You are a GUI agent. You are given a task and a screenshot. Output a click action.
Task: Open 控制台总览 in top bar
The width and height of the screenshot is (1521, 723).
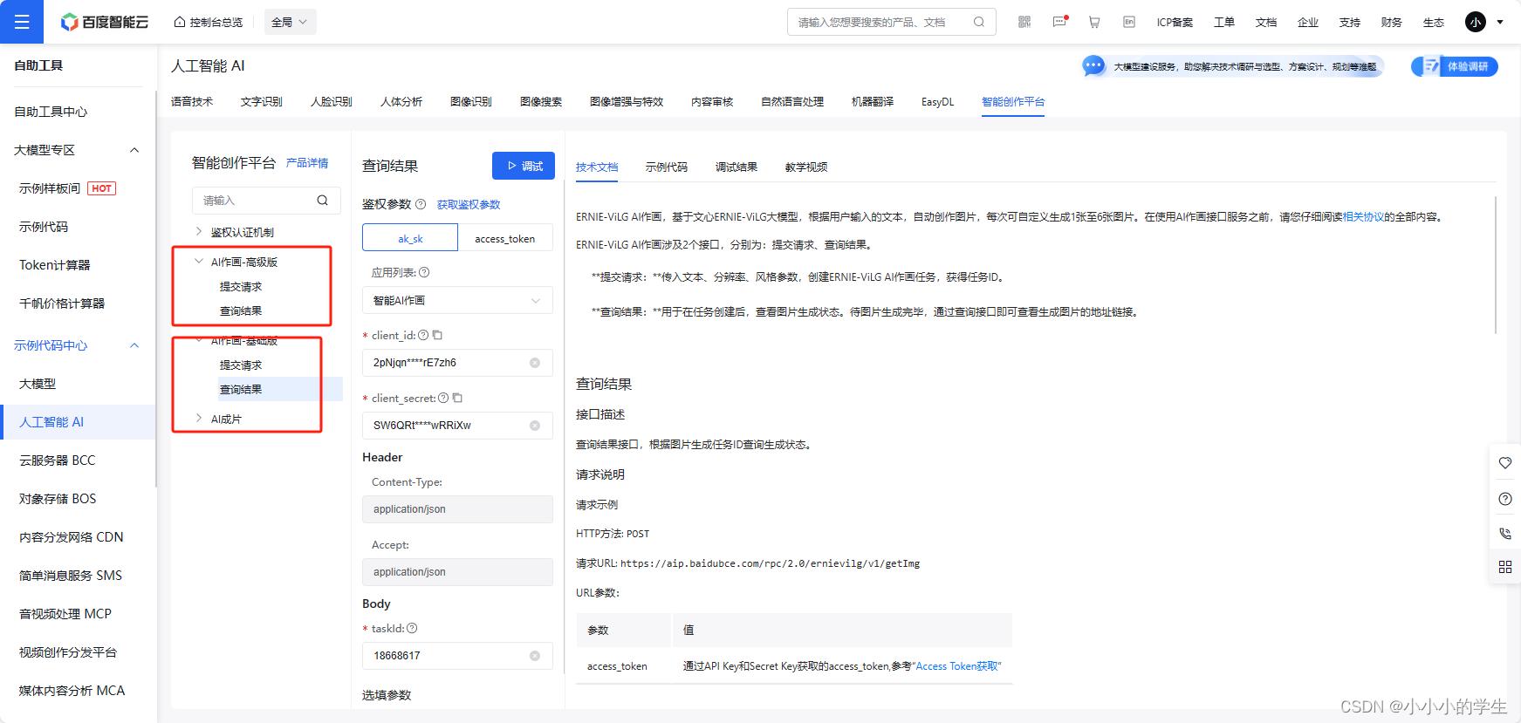pyautogui.click(x=209, y=22)
